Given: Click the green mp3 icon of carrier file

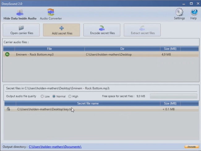Looking at the screenshot, I should click(x=7, y=54).
